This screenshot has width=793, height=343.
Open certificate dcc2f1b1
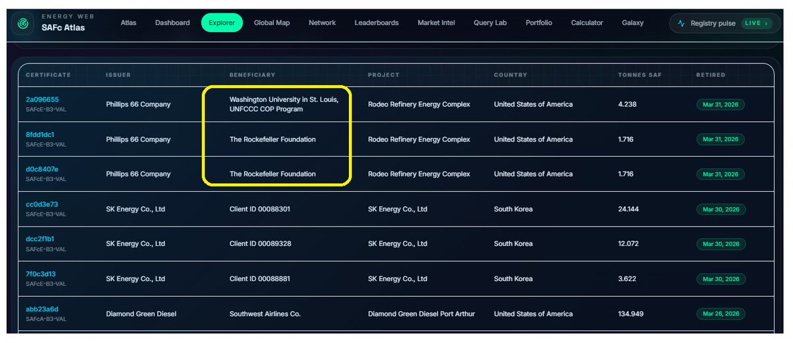click(40, 239)
